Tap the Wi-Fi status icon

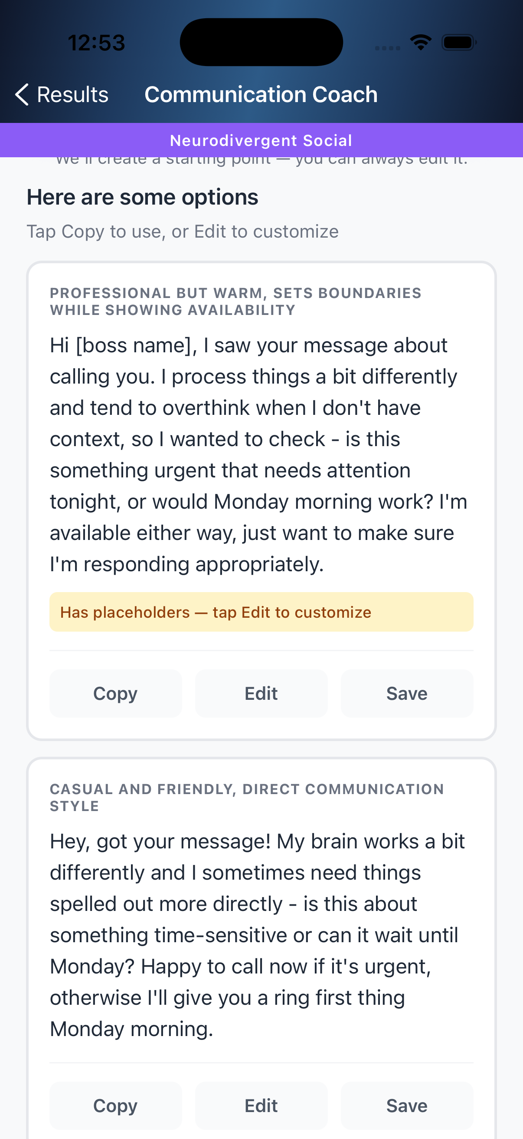pos(420,43)
